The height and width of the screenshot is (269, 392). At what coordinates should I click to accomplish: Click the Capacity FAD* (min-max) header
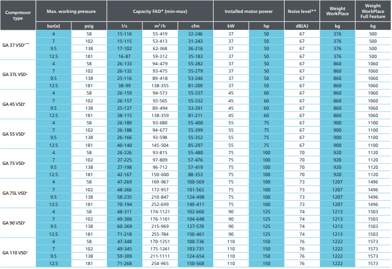coord(160,11)
